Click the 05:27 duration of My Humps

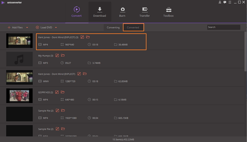68,63
